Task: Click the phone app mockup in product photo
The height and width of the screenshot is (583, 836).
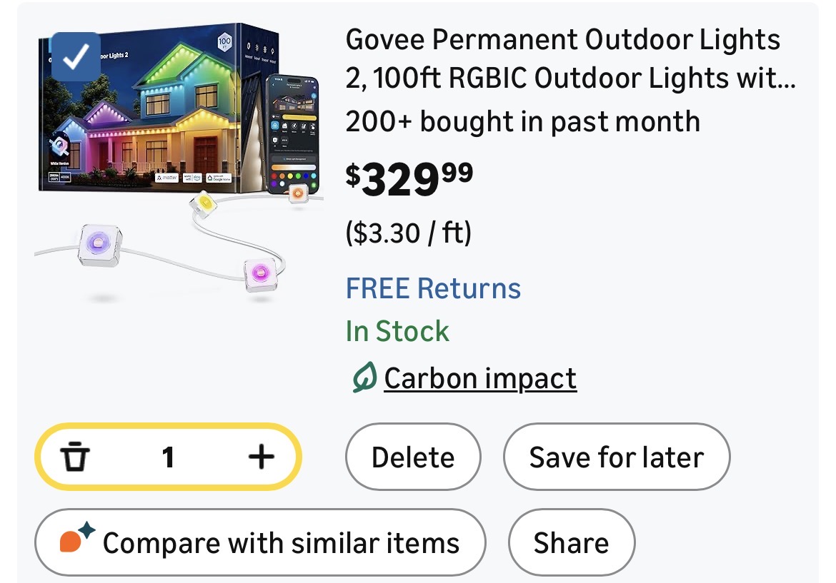Action: pos(292,128)
